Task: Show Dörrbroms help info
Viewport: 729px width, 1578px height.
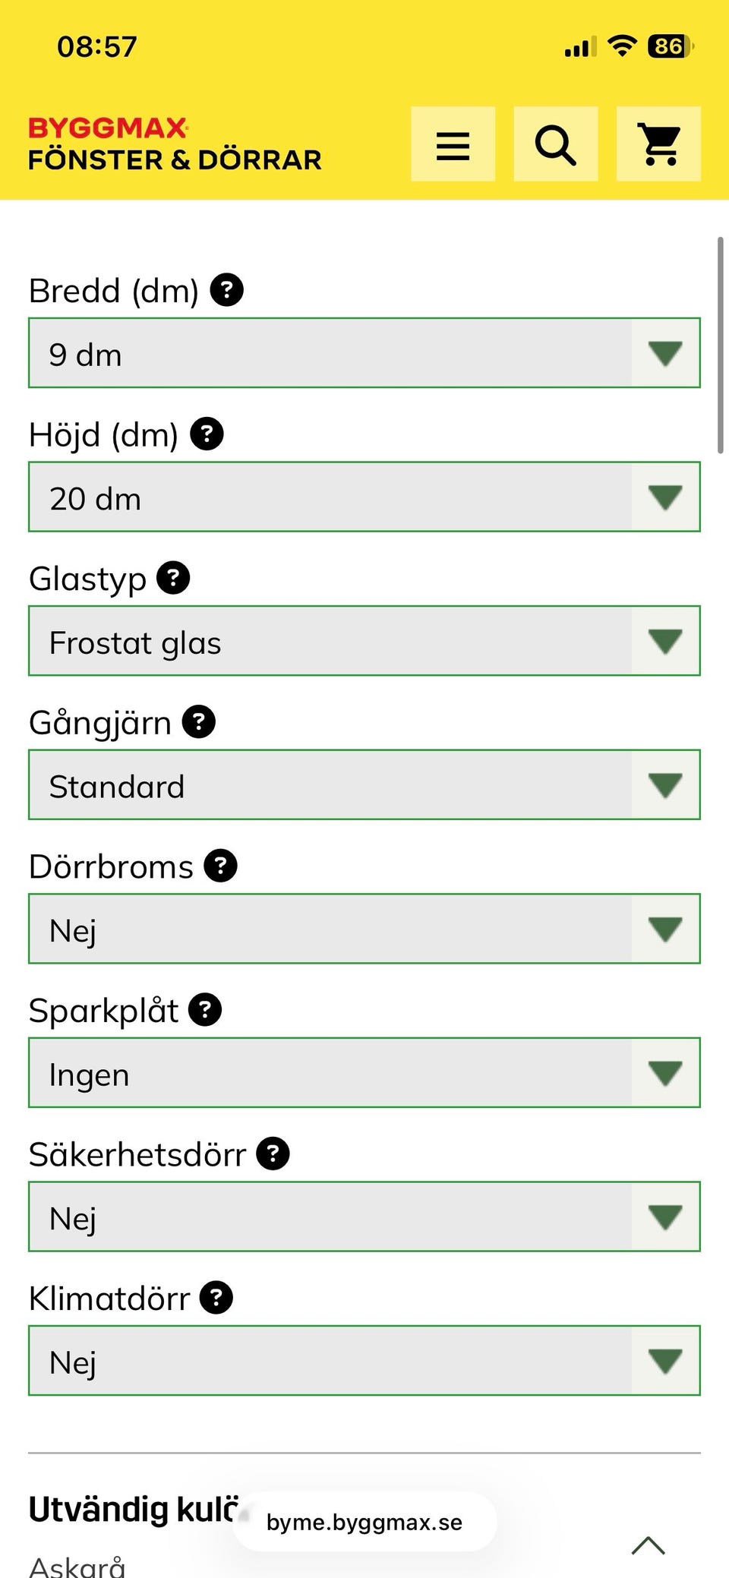Action: pyautogui.click(x=221, y=866)
